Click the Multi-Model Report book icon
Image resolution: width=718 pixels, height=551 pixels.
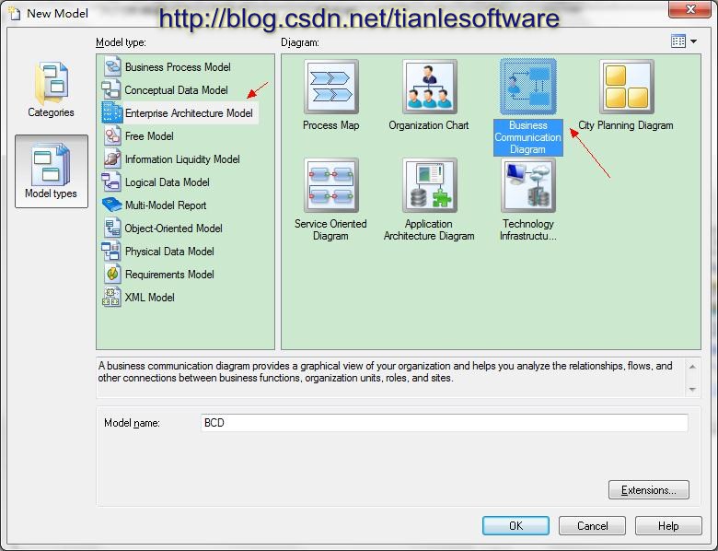pos(111,205)
